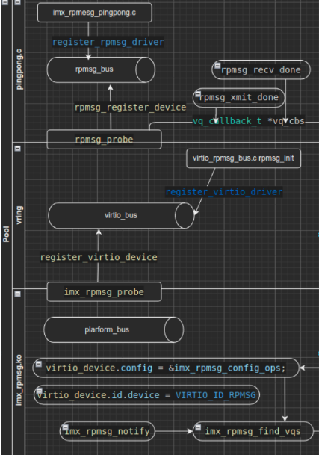Click the register_virtio_device edge label

[99, 257]
